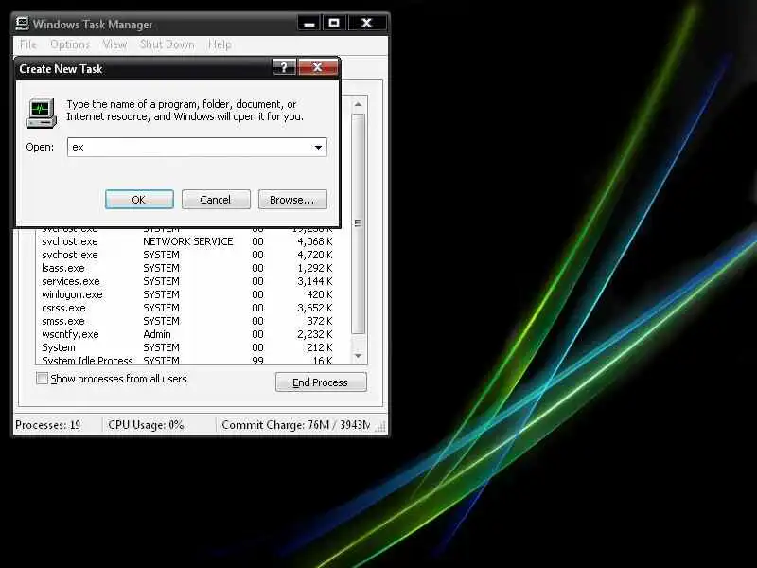757x568 pixels.
Task: Open the Help menu
Action: 220,44
